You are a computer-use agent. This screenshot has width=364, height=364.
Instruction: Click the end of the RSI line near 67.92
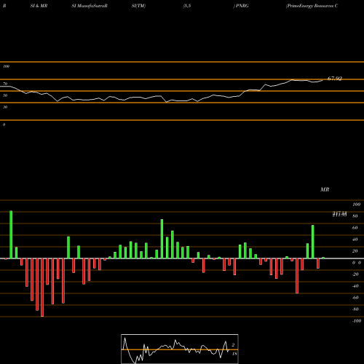pos(323,80)
